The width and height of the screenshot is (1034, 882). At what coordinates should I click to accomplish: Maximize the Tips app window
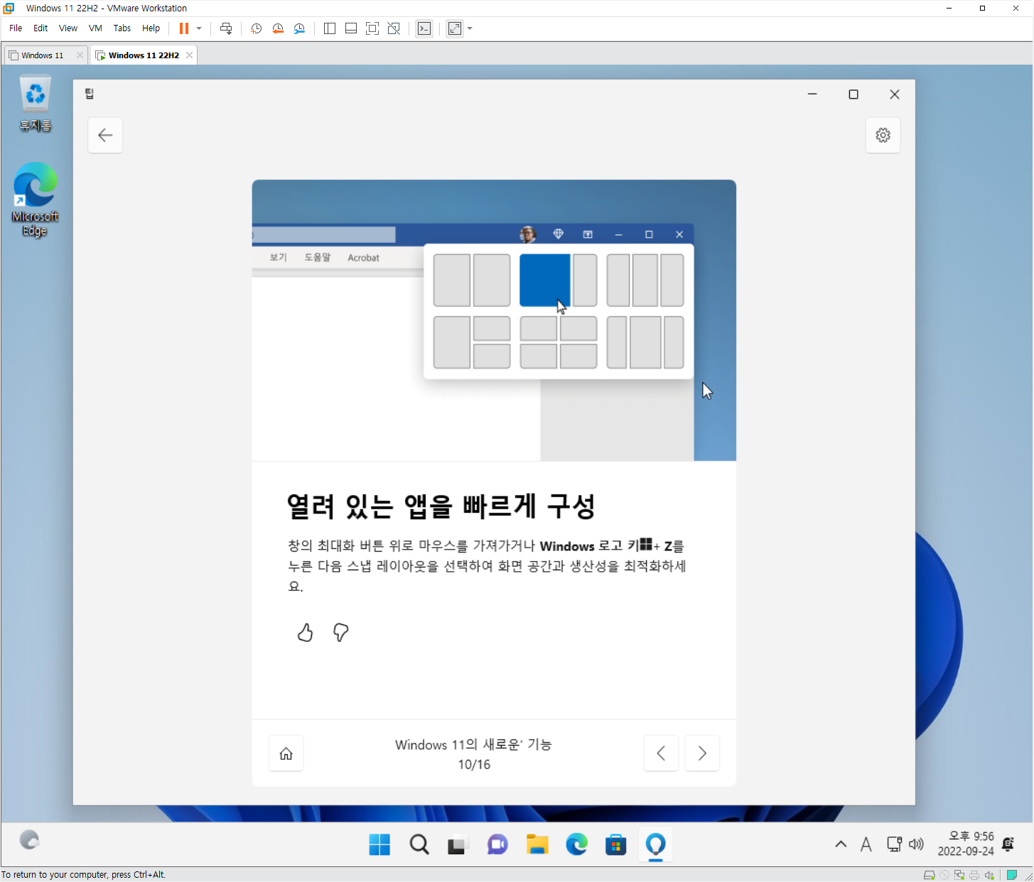(x=853, y=94)
